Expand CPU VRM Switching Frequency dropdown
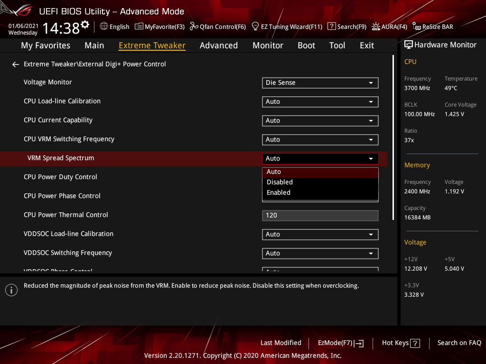Viewport: 486px width, 364px height. click(320, 140)
